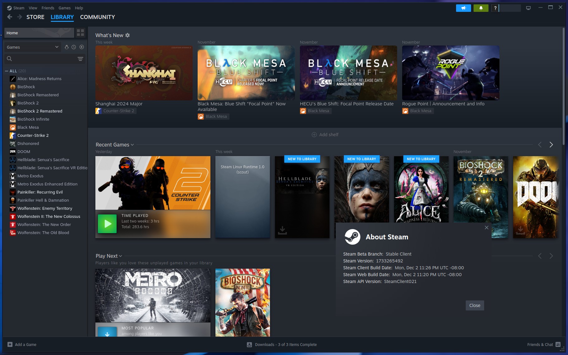Toggle group by collections flame icon
This screenshot has width=568, height=355.
[x=66, y=47]
